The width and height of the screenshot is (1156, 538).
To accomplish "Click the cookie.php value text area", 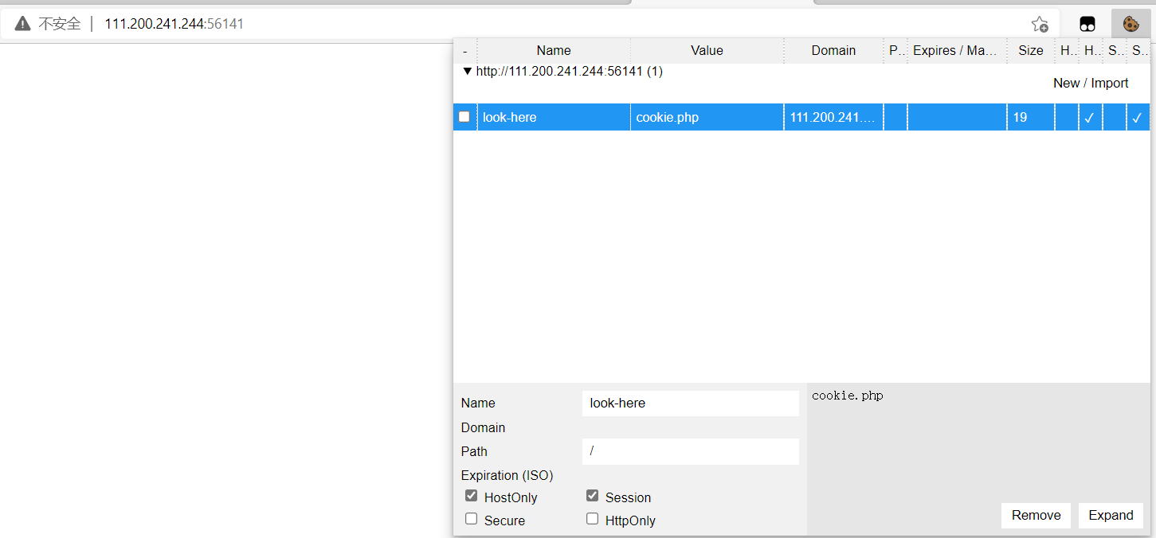I will point(978,442).
